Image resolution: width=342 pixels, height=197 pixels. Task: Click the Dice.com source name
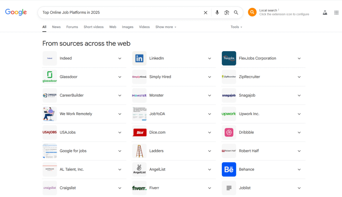pos(157,133)
